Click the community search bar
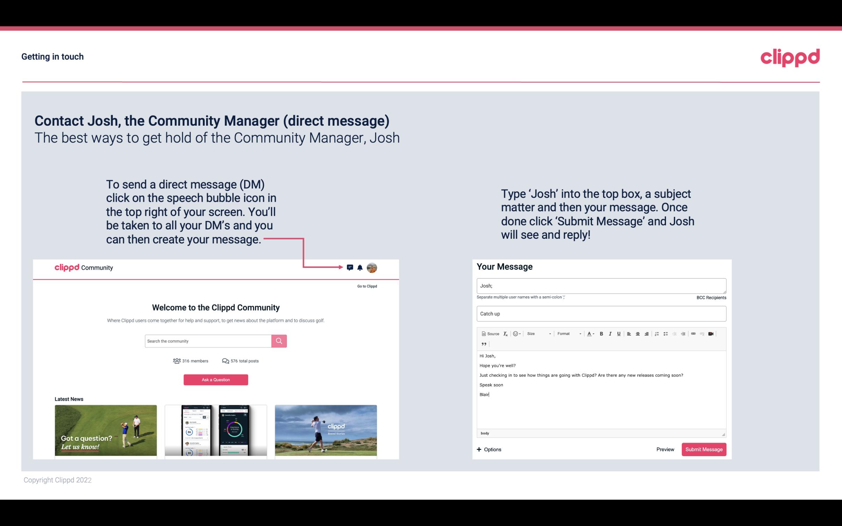Screen dimensions: 842x526 (x=207, y=341)
